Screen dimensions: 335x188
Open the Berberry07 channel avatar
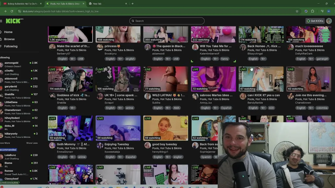click(x=52, y=47)
